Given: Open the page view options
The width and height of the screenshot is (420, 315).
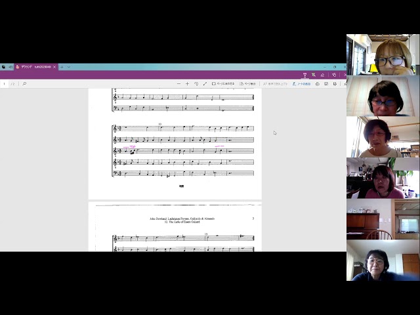Looking at the screenshot, I should (248, 84).
